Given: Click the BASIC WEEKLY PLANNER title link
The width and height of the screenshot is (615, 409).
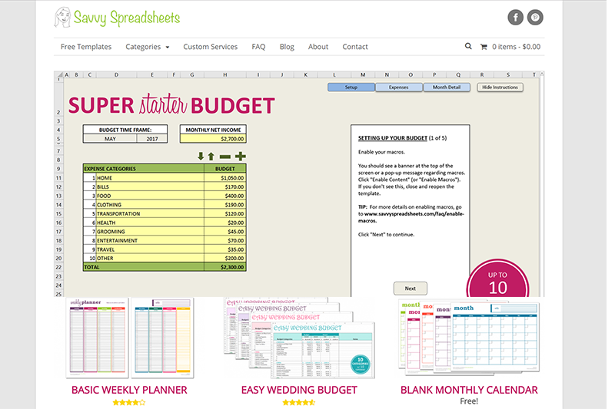Looking at the screenshot, I should (x=129, y=390).
